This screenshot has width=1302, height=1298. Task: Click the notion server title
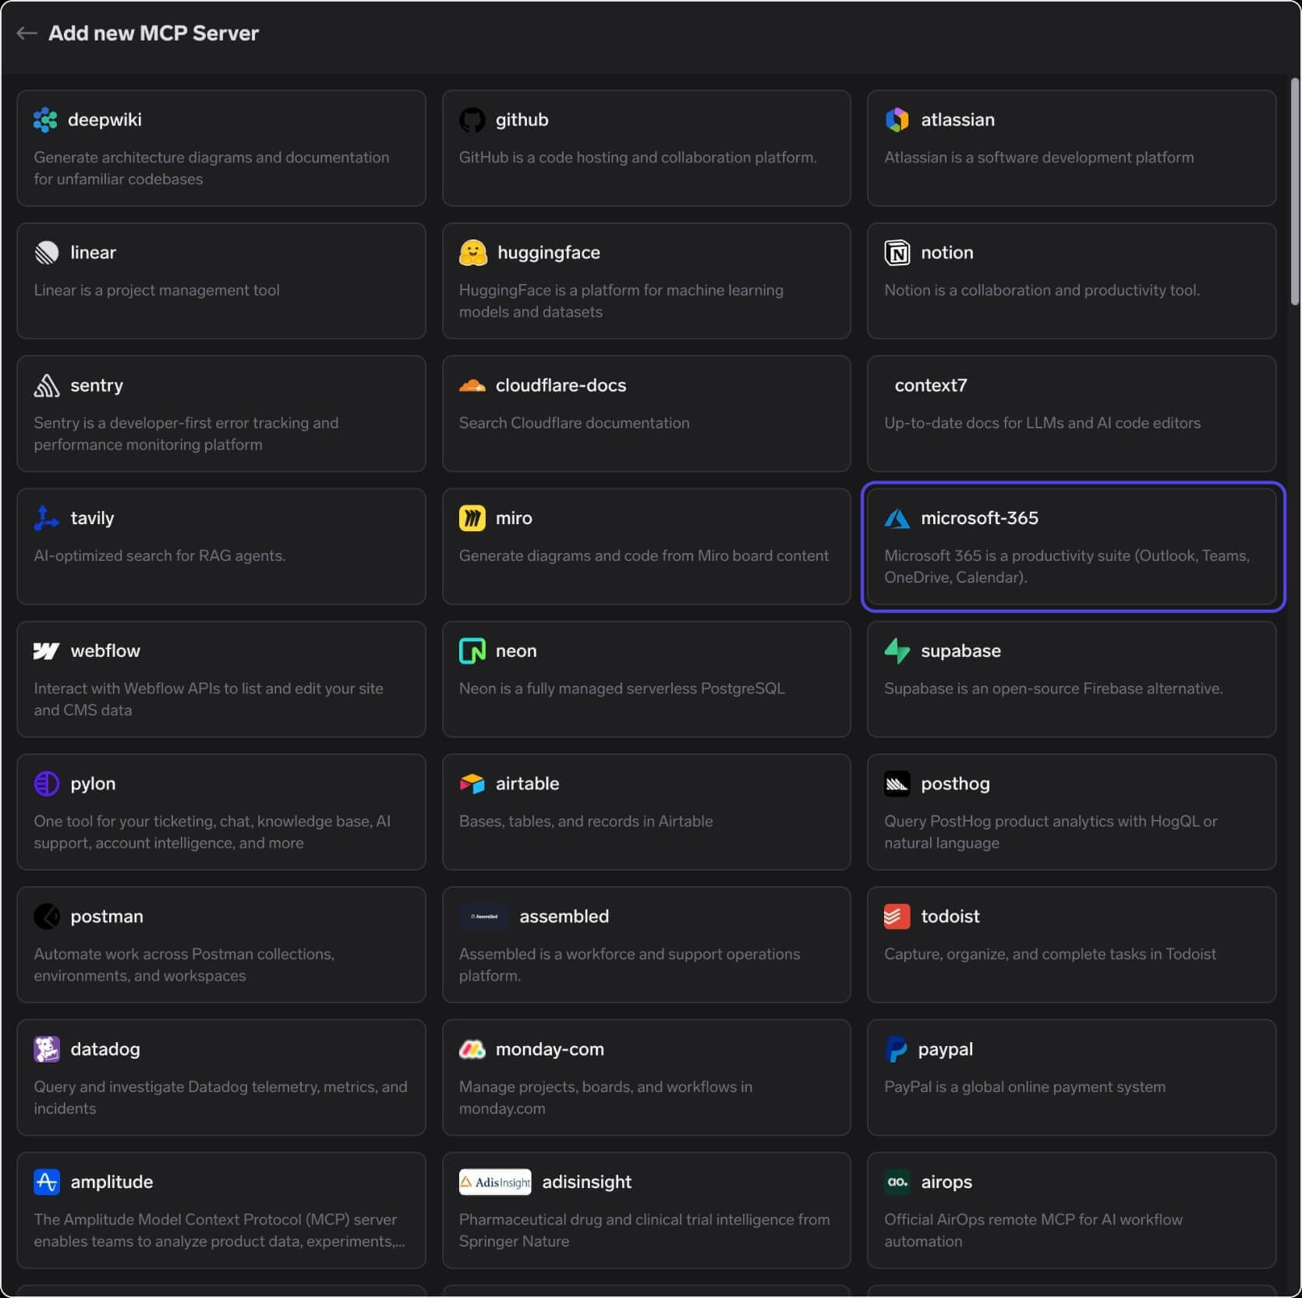coord(947,253)
